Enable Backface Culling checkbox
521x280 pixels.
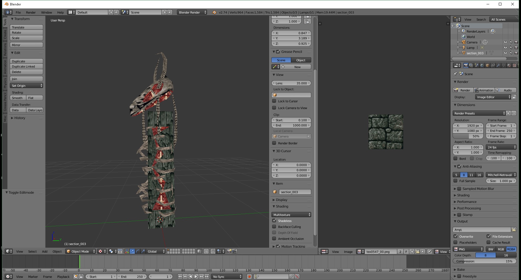(274, 227)
